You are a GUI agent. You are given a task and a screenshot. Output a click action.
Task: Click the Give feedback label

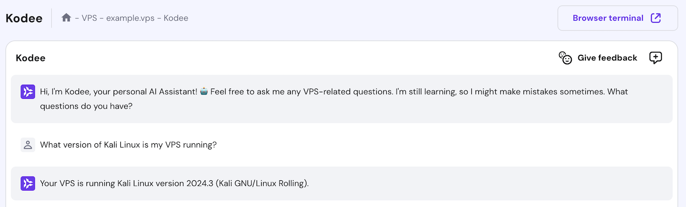pos(607,58)
